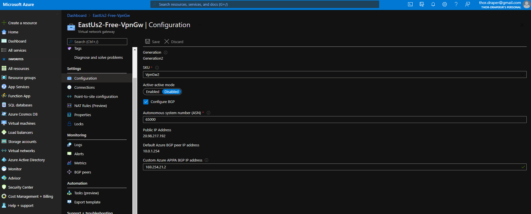This screenshot has height=214, width=531.
Task: Click the Resource groups cube icon
Action: coord(4,78)
